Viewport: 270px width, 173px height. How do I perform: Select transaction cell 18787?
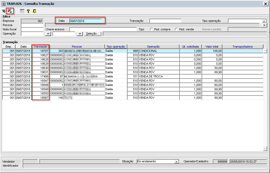40,51
